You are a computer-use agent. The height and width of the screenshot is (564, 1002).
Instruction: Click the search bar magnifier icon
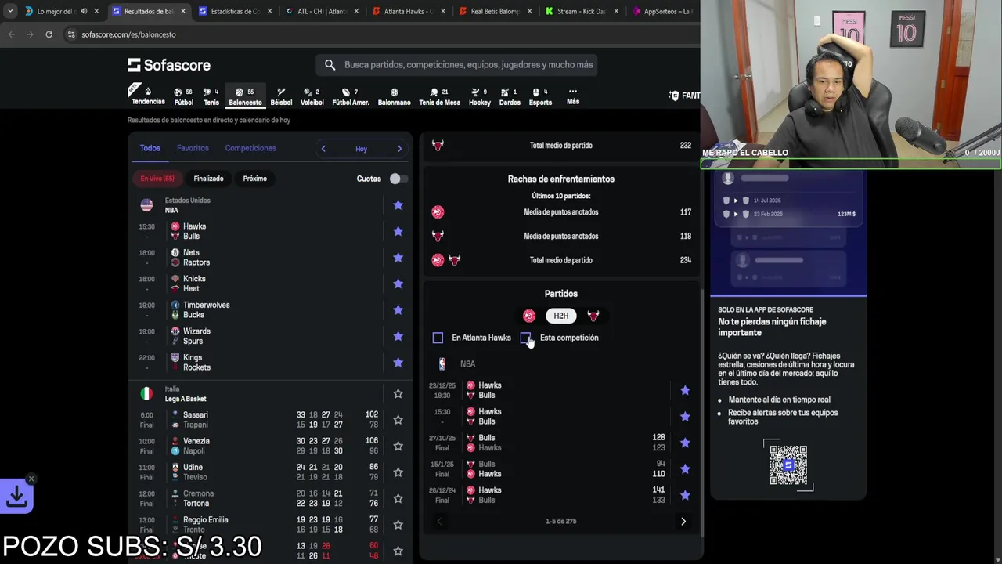click(x=330, y=65)
